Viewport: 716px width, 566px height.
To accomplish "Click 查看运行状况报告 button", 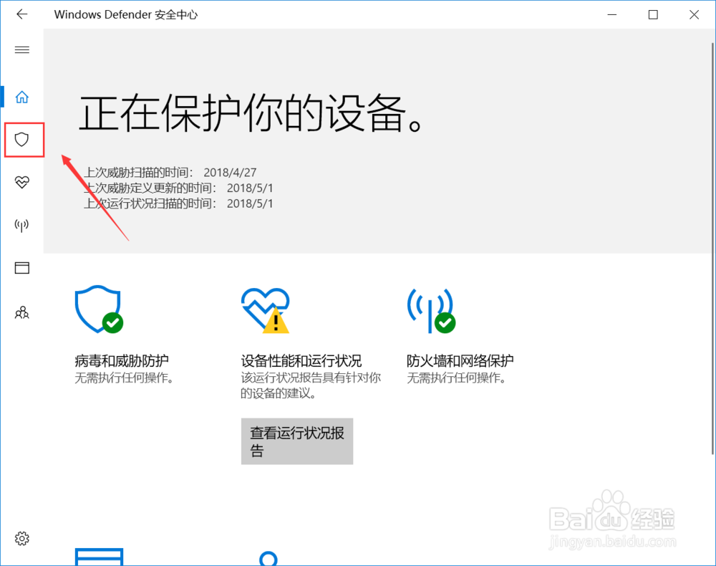I will pos(297,441).
